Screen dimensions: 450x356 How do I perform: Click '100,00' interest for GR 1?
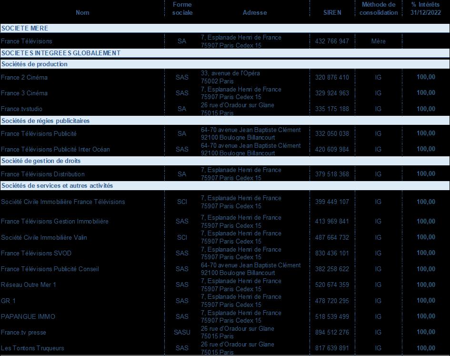click(x=426, y=301)
